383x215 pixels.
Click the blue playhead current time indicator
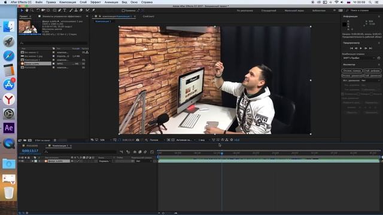(222, 153)
